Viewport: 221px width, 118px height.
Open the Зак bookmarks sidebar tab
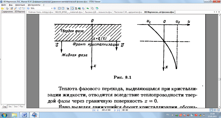10,107
